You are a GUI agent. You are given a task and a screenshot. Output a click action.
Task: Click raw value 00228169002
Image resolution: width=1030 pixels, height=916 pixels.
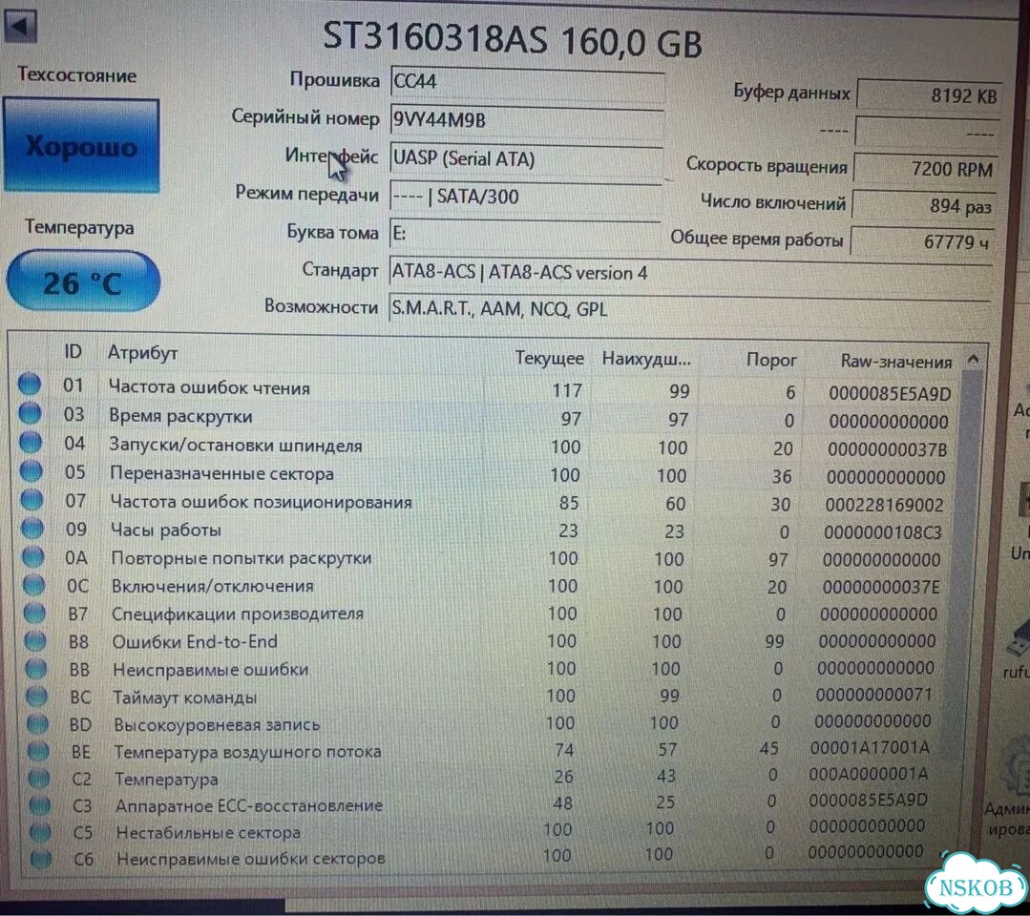coord(885,505)
